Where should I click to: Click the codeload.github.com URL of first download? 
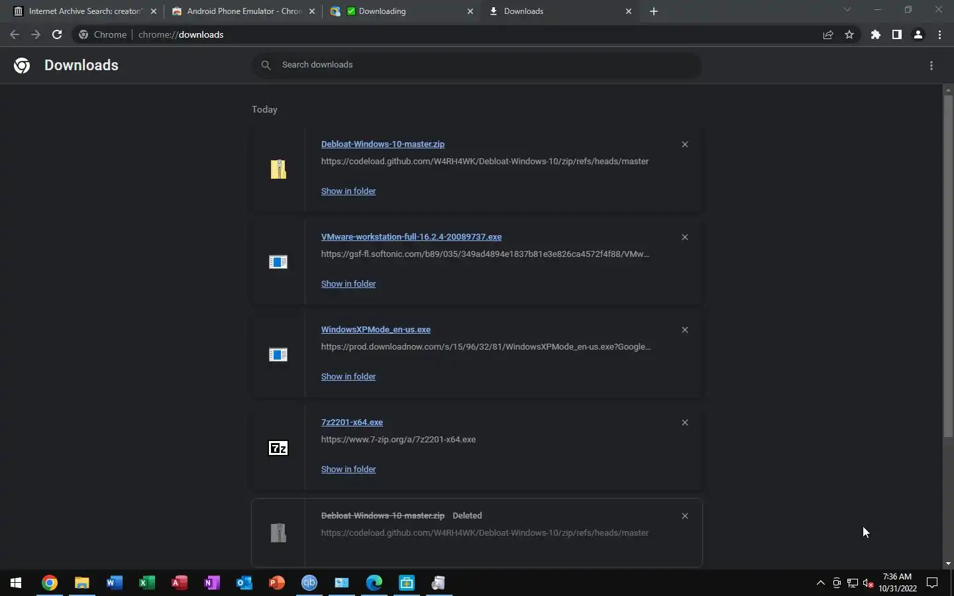pyautogui.click(x=485, y=161)
